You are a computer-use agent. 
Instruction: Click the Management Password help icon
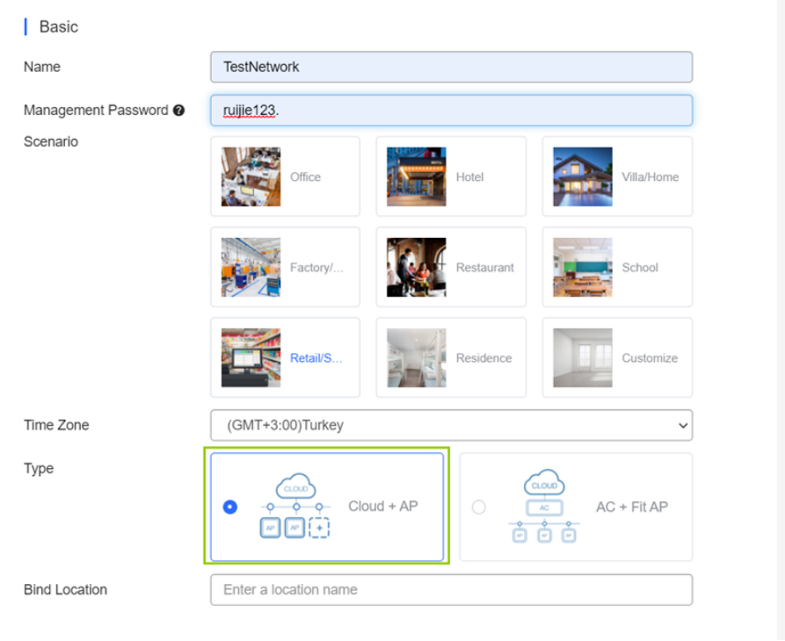point(179,111)
